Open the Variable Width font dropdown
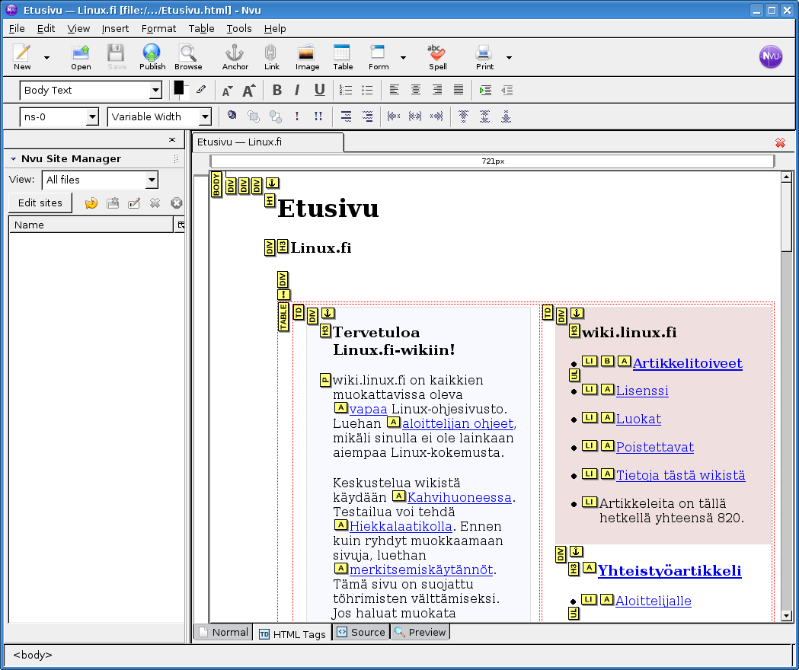Image resolution: width=799 pixels, height=670 pixels. coord(159,116)
